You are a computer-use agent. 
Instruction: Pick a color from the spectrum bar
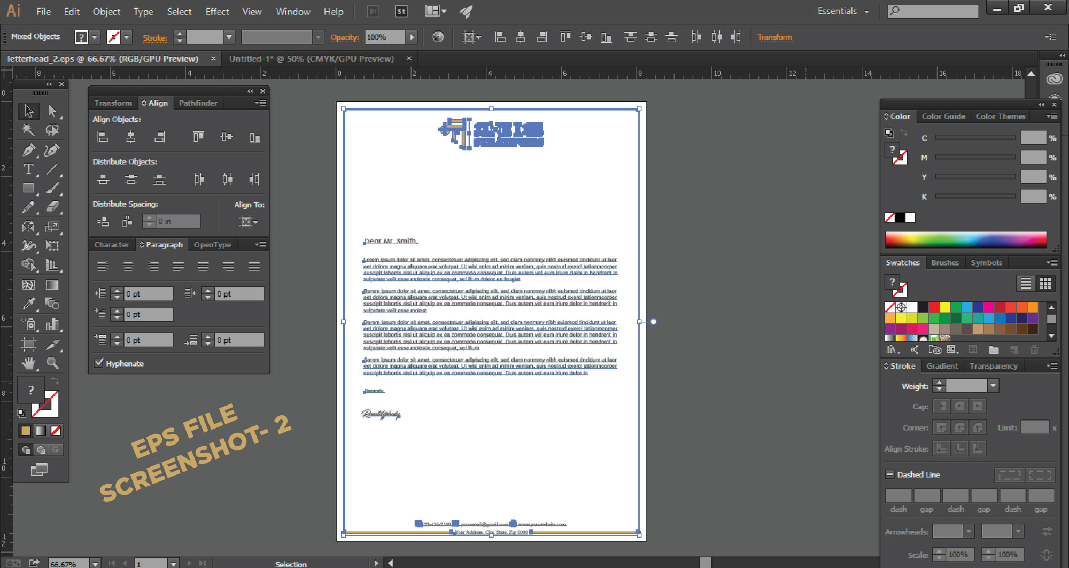(965, 240)
